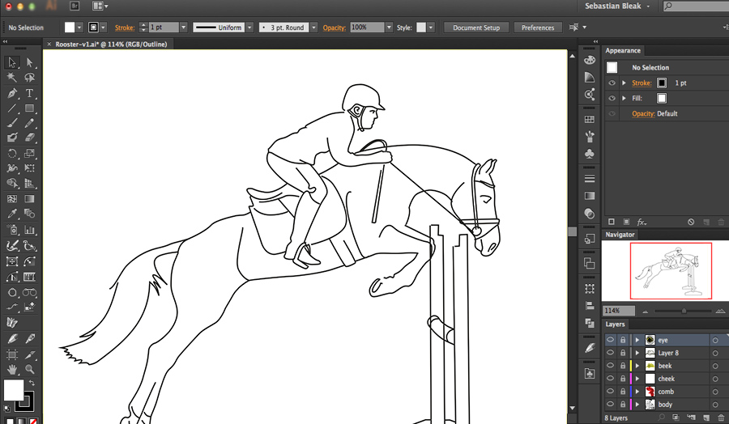Pick the Hand tool in the toolbox
The width and height of the screenshot is (729, 424).
[x=12, y=369]
